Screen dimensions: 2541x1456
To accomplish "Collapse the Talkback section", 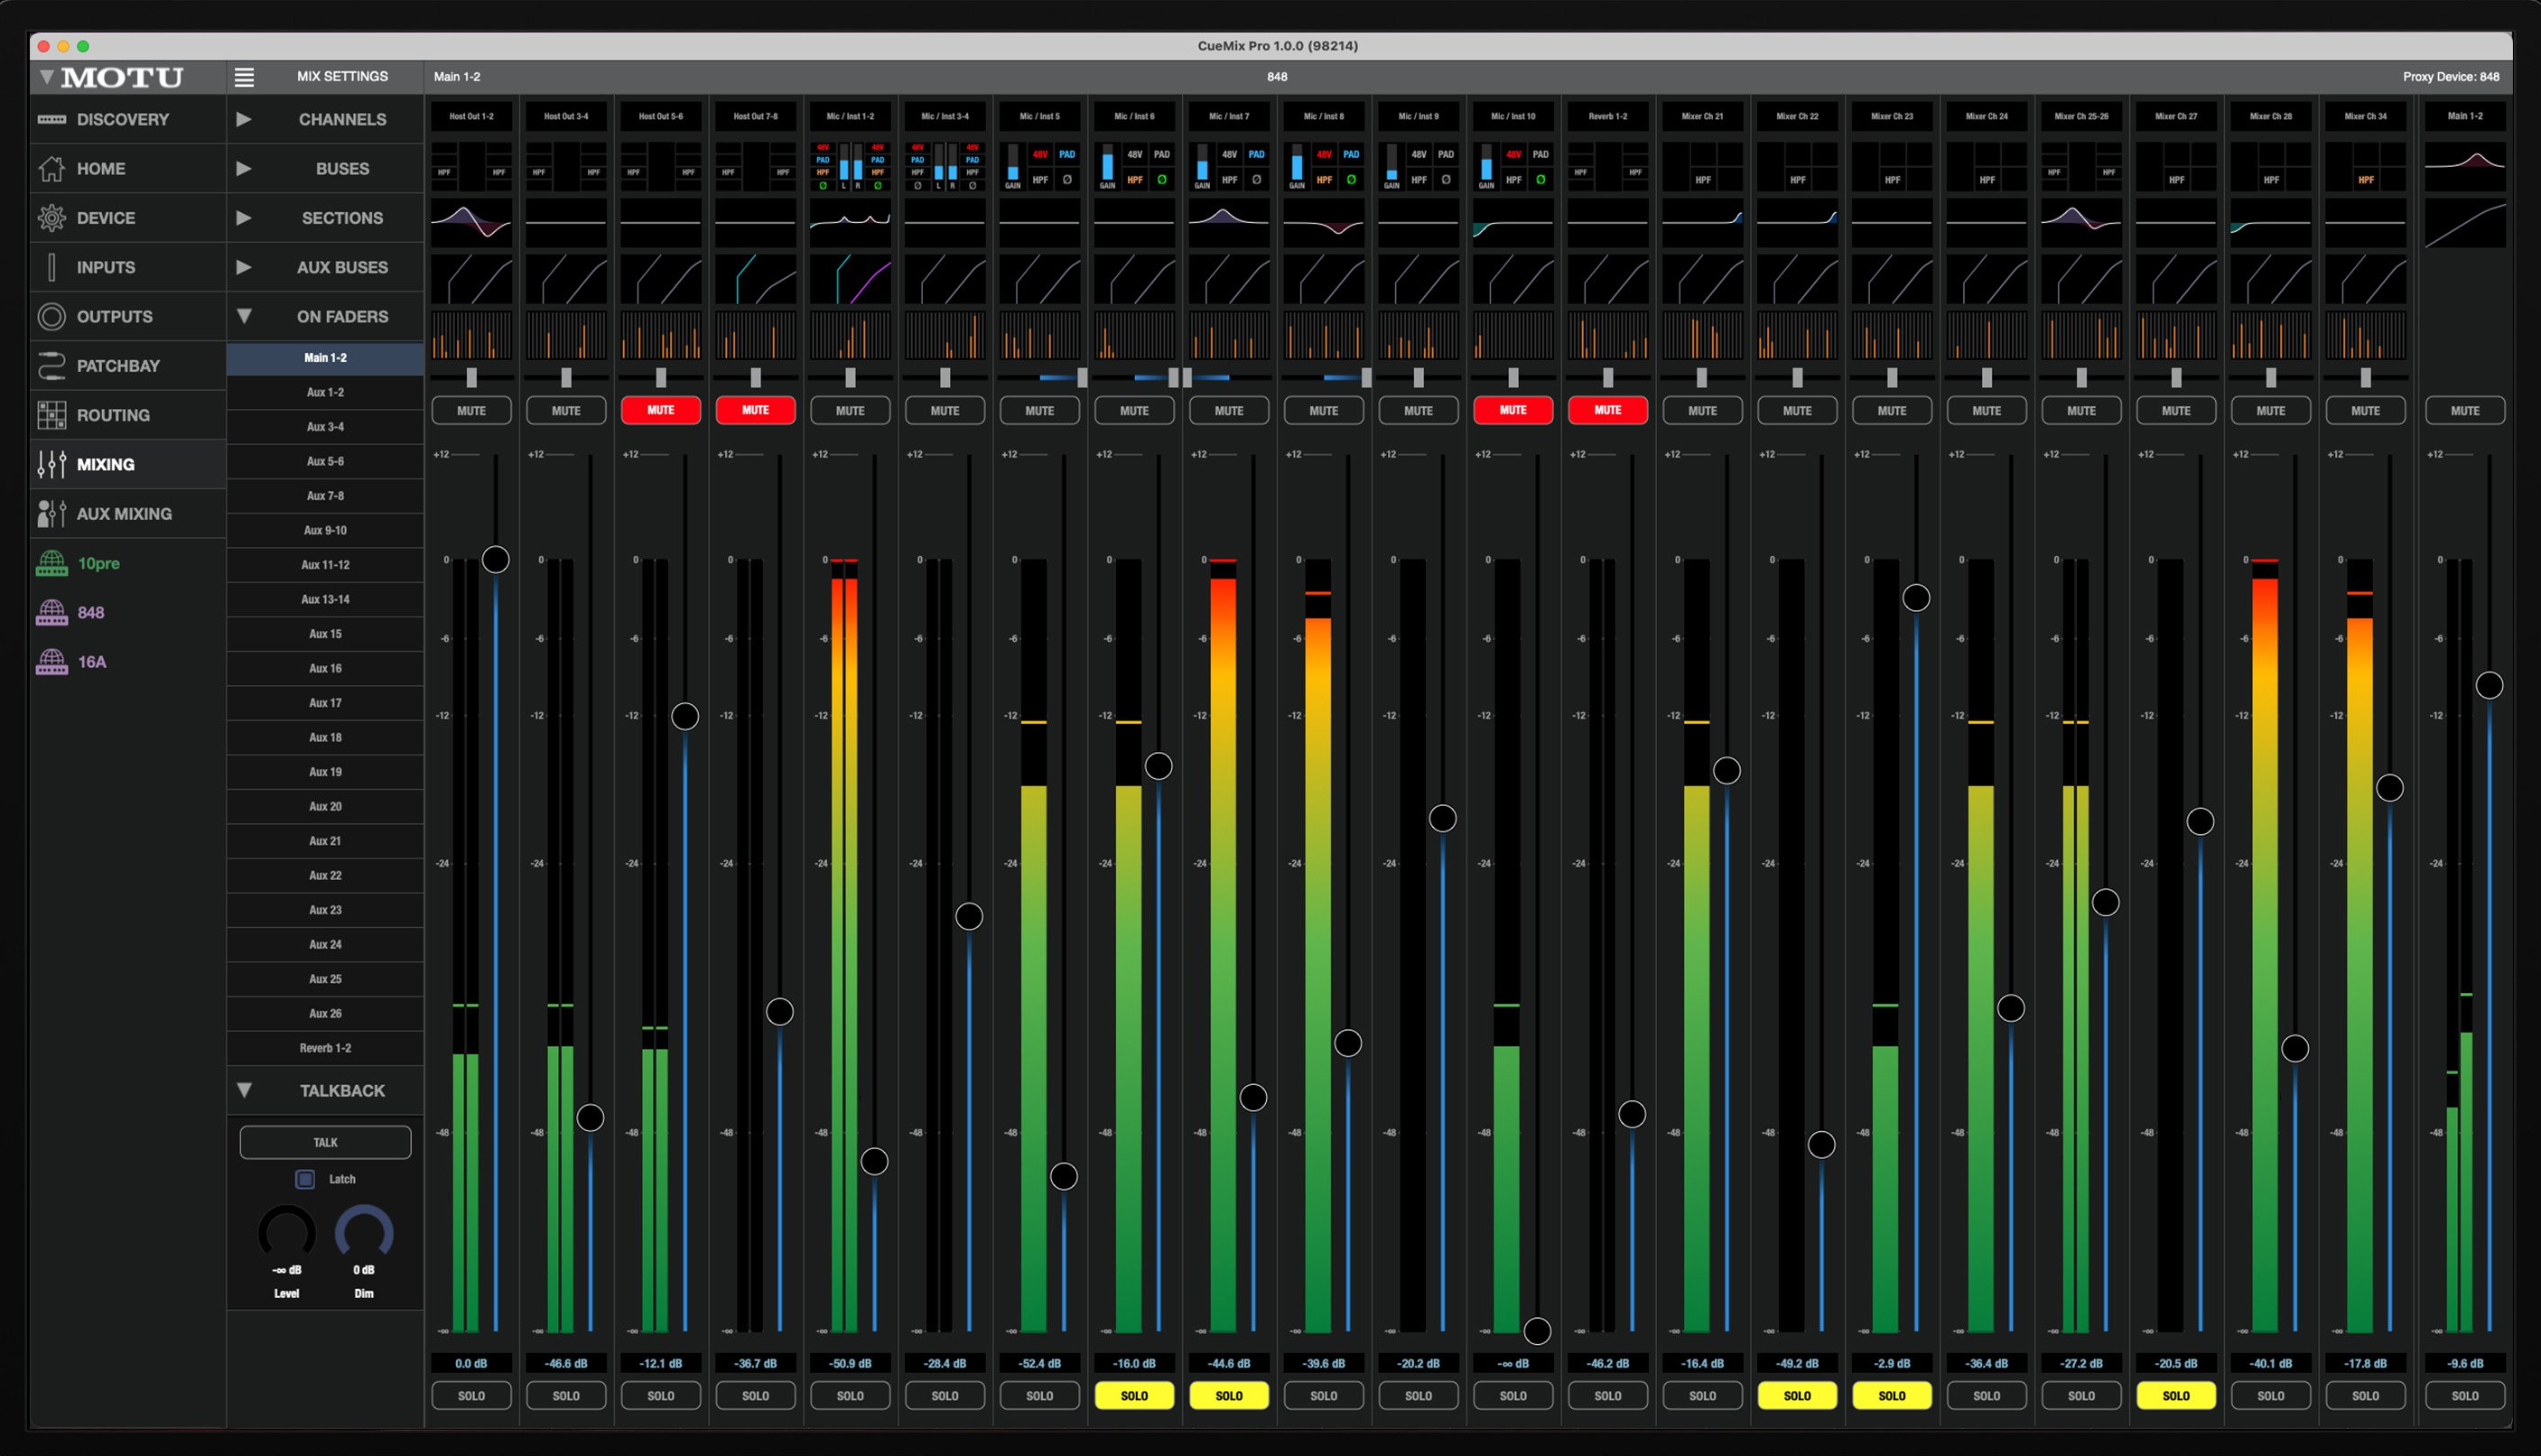I will coord(243,1090).
